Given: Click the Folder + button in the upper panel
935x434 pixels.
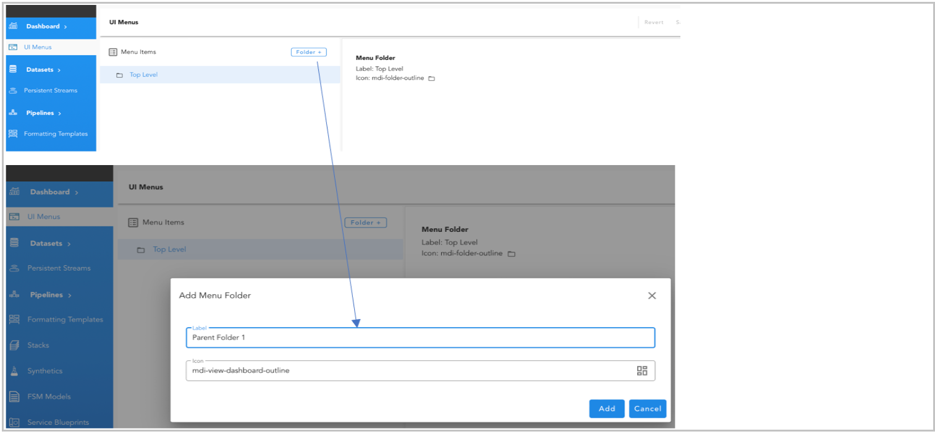Looking at the screenshot, I should tap(308, 53).
